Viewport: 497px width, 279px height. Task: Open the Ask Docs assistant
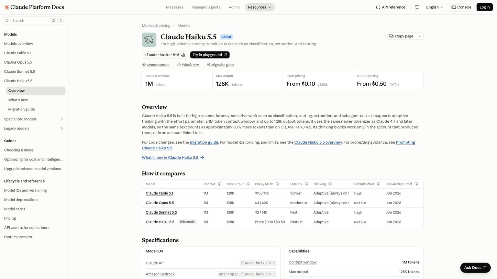(475, 268)
